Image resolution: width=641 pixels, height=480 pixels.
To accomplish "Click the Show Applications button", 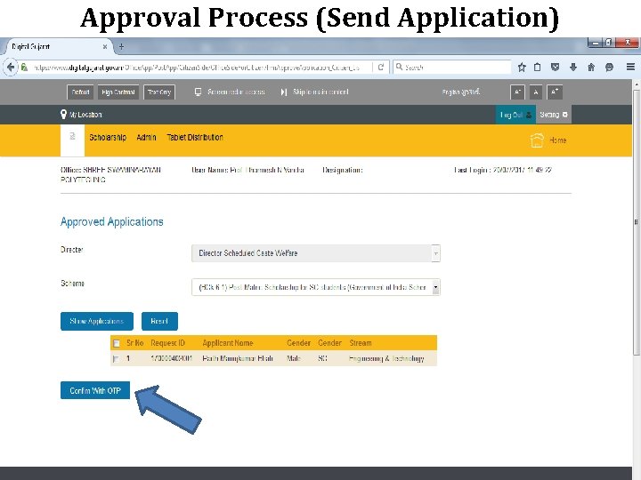I will tap(97, 321).
